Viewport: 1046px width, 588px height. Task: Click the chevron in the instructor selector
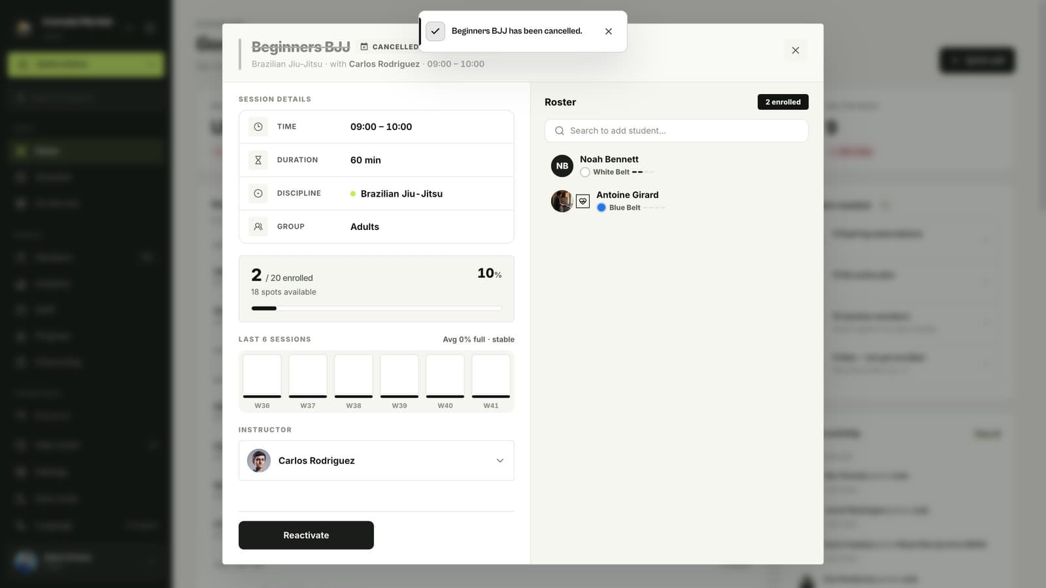[x=500, y=461]
